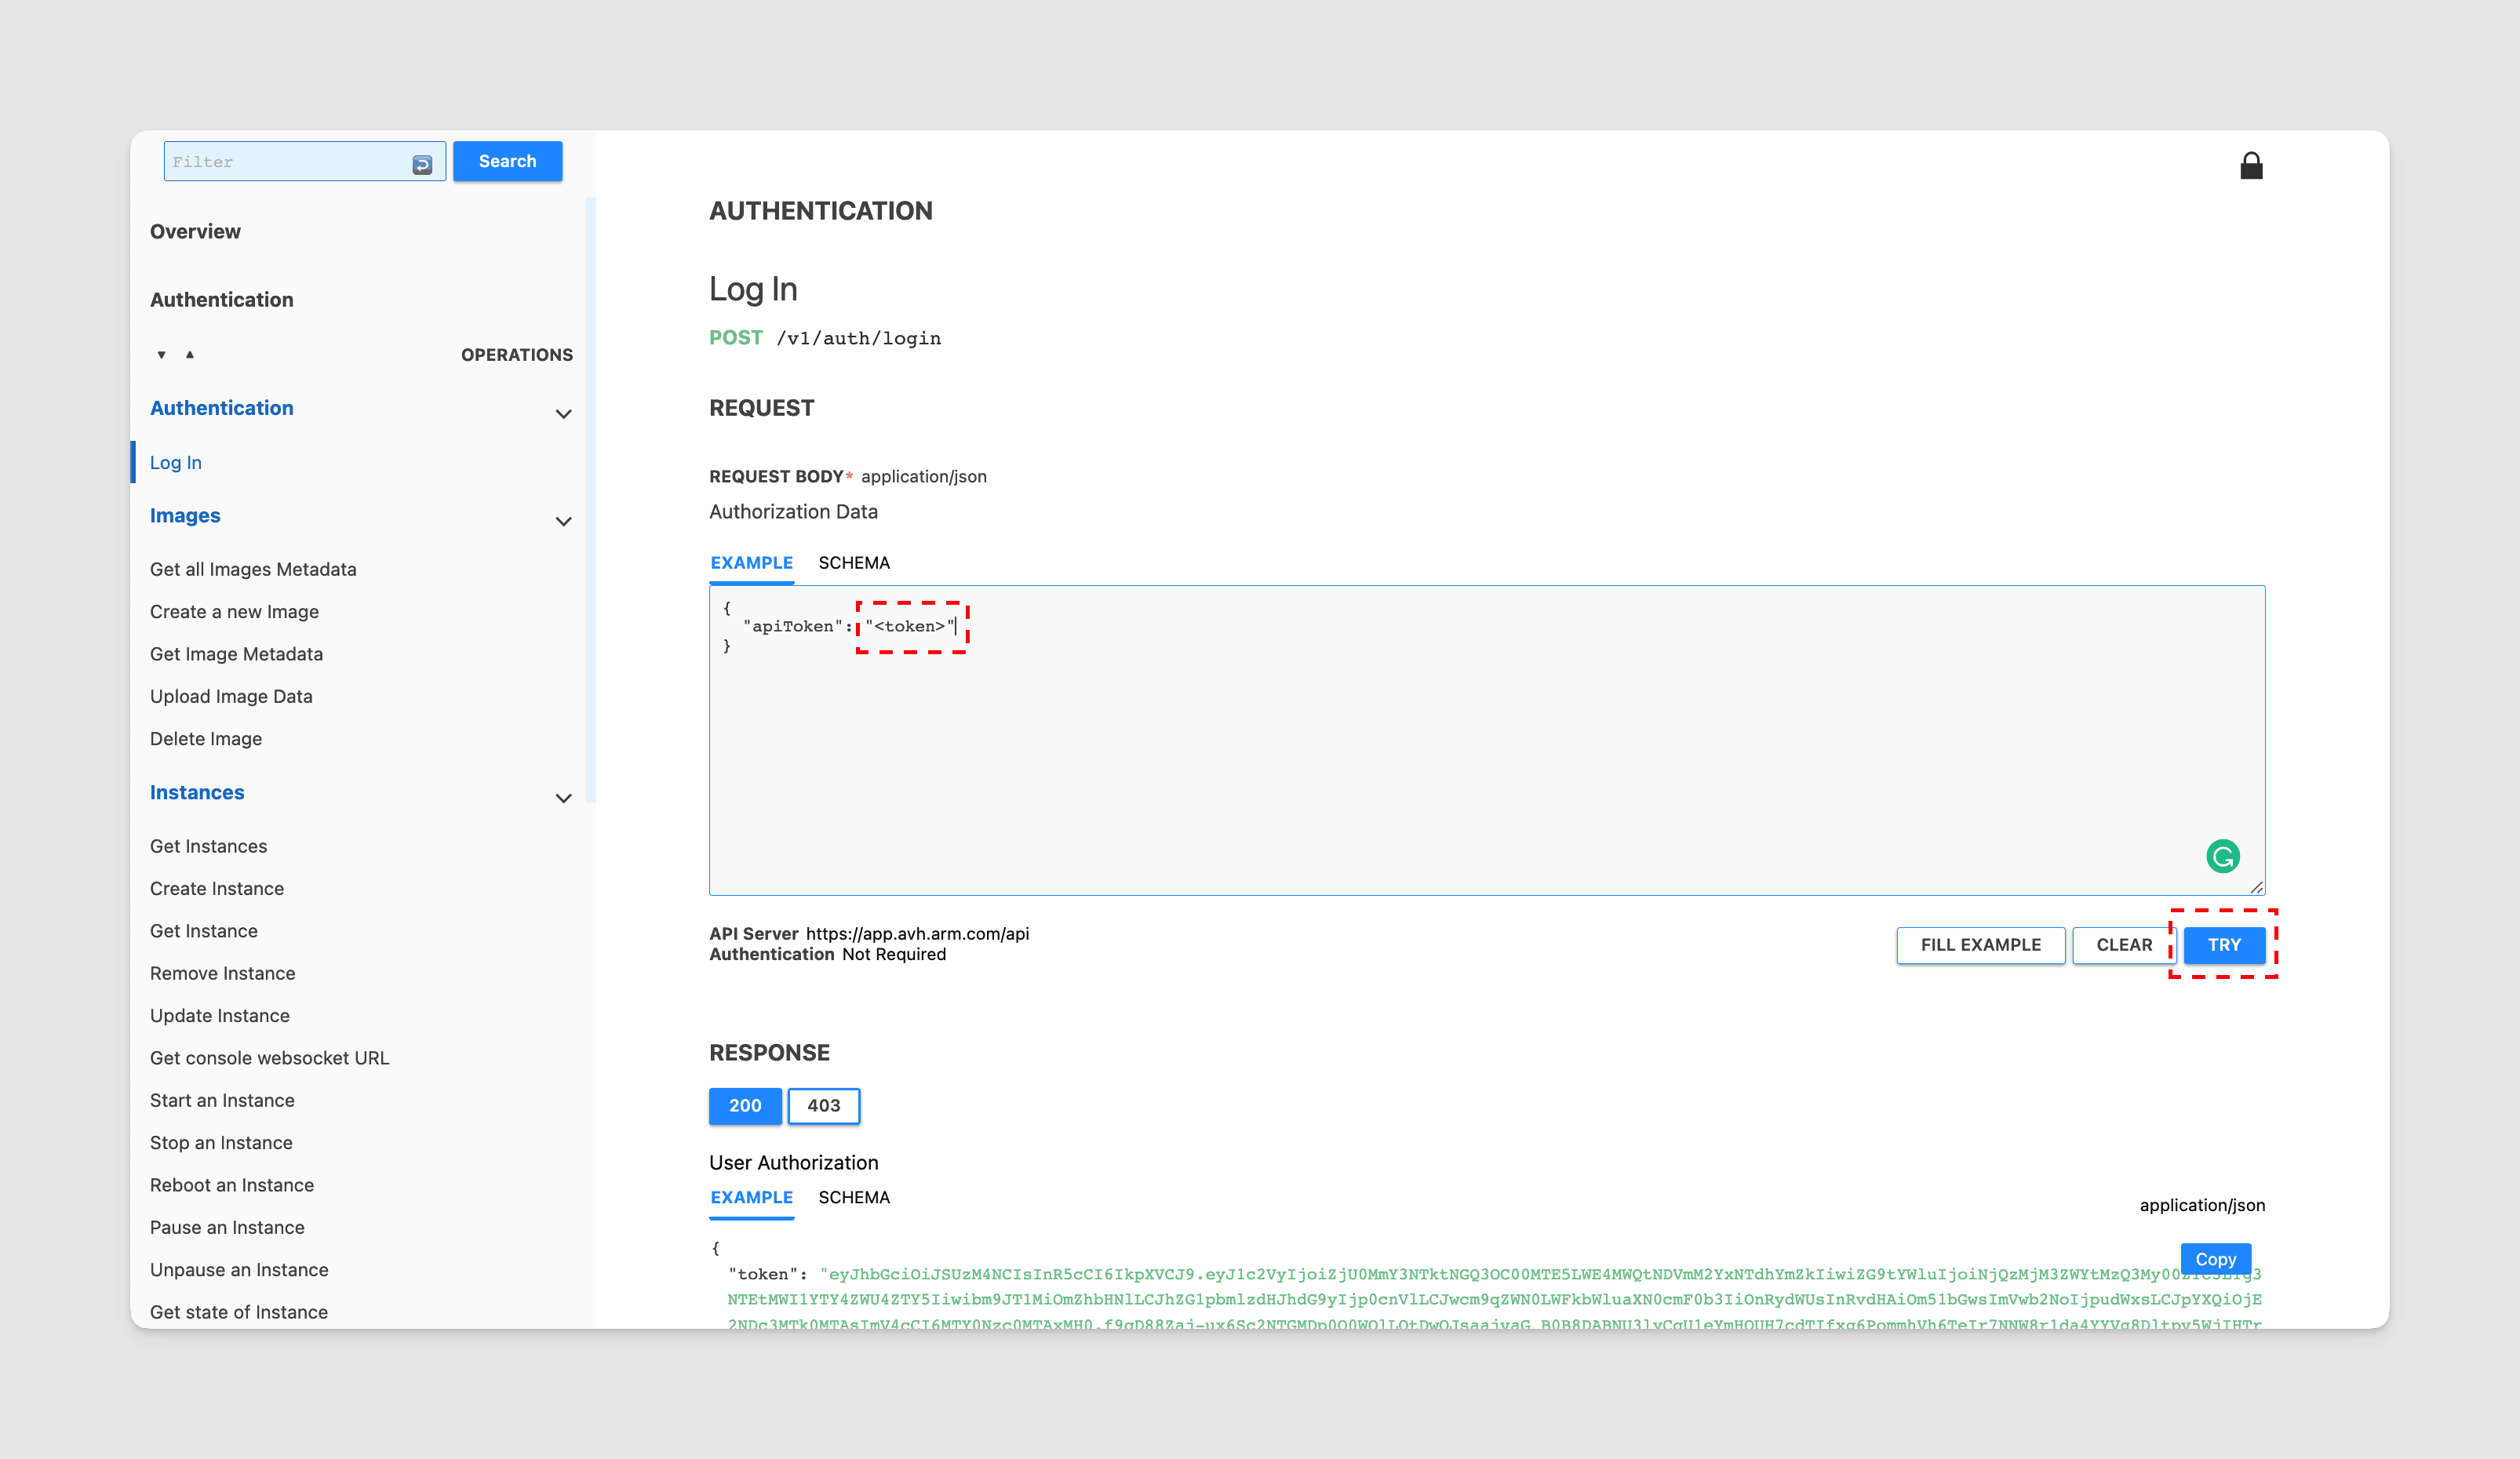The height and width of the screenshot is (1459, 2520).
Task: Collapse all operations with down triangle
Action: pyautogui.click(x=161, y=355)
